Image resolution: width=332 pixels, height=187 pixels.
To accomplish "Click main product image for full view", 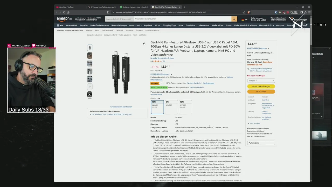I will [x=121, y=73].
